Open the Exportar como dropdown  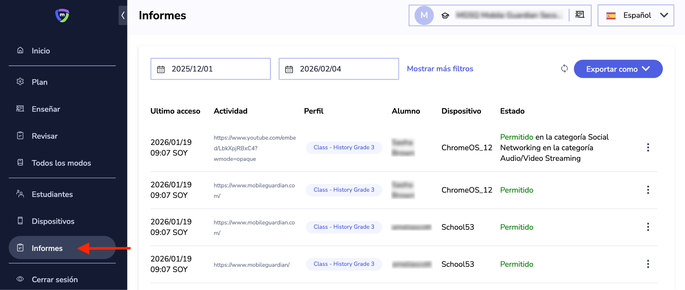(618, 69)
